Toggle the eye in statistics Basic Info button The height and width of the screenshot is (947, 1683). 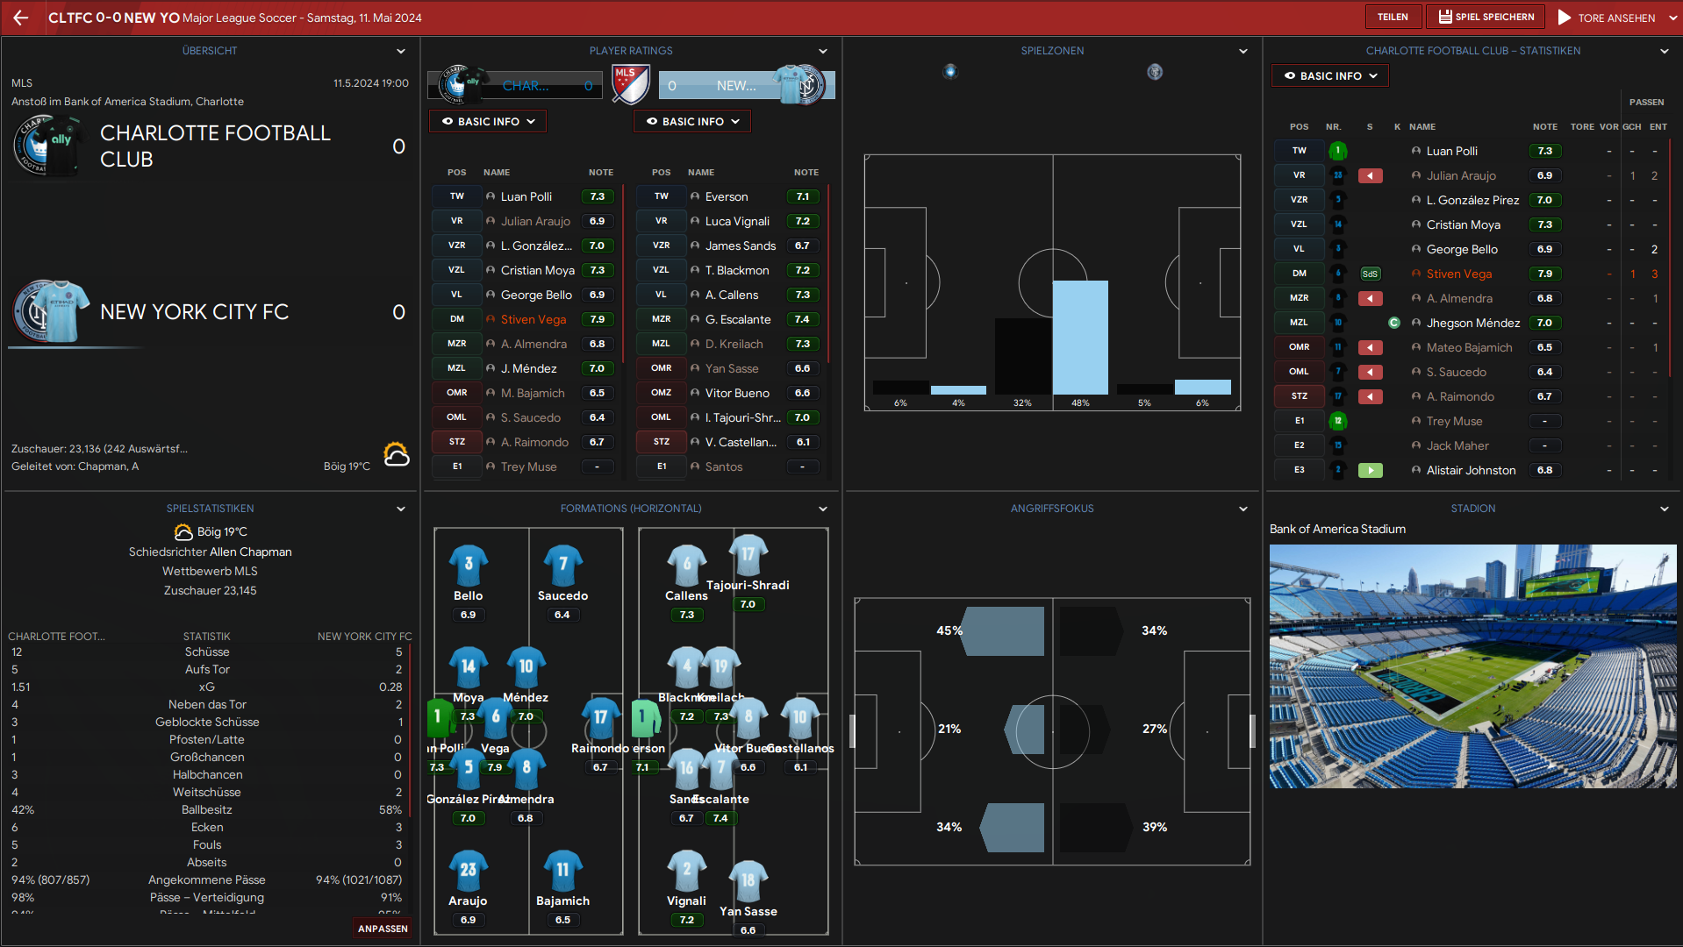pos(1290,75)
